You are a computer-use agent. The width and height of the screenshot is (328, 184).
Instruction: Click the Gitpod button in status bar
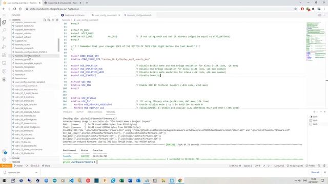6,166
